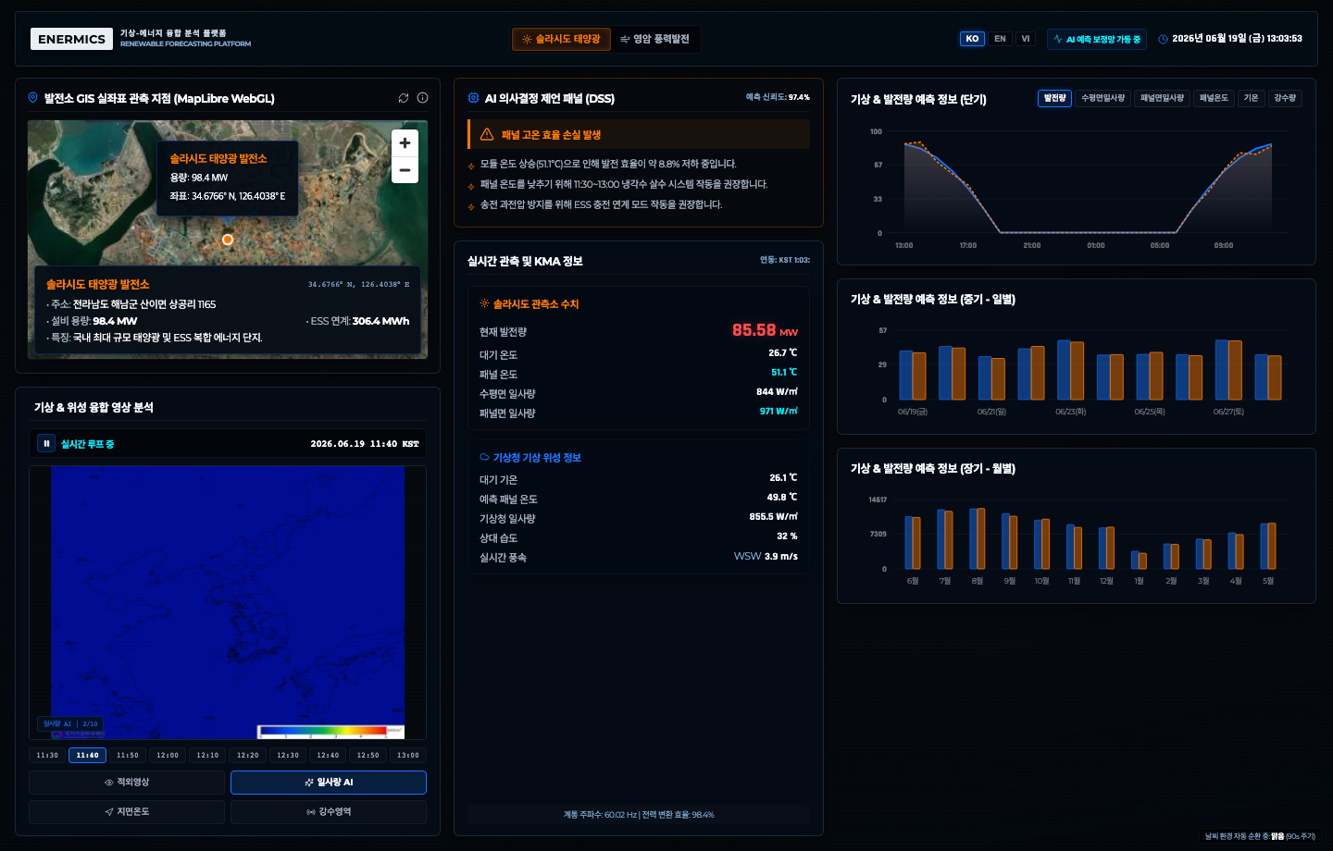Select the 11:50 satellite frame
1333x851 pixels.
click(x=128, y=756)
